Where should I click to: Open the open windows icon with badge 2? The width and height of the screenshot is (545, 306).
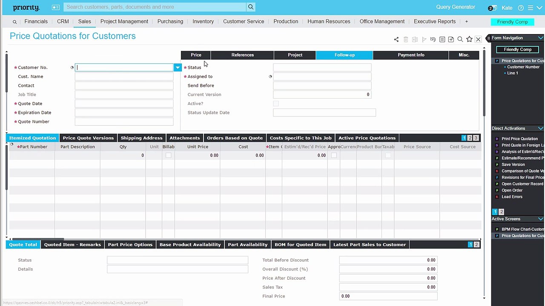492,8
